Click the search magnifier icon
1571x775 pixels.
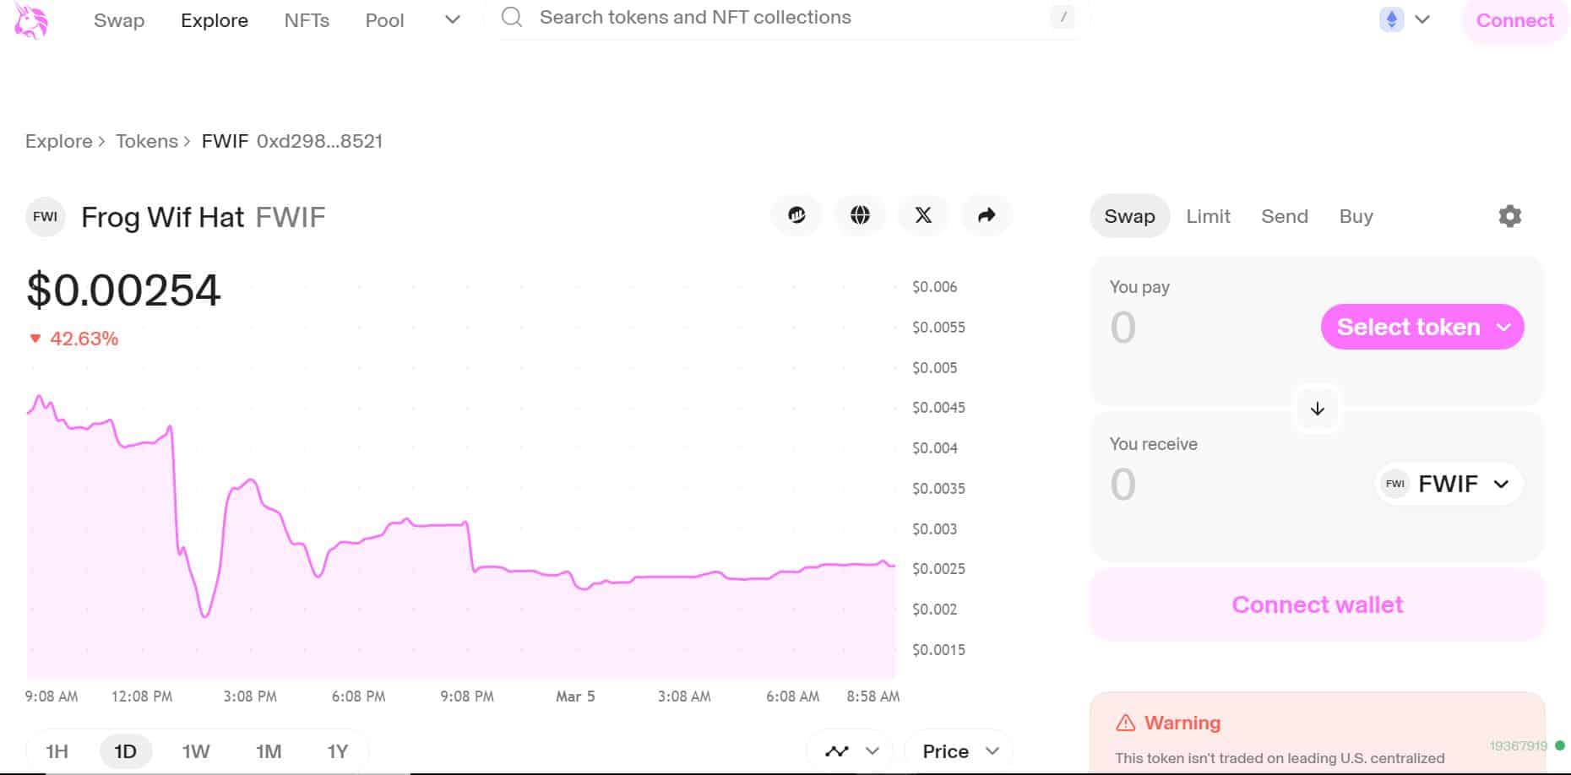pos(512,17)
